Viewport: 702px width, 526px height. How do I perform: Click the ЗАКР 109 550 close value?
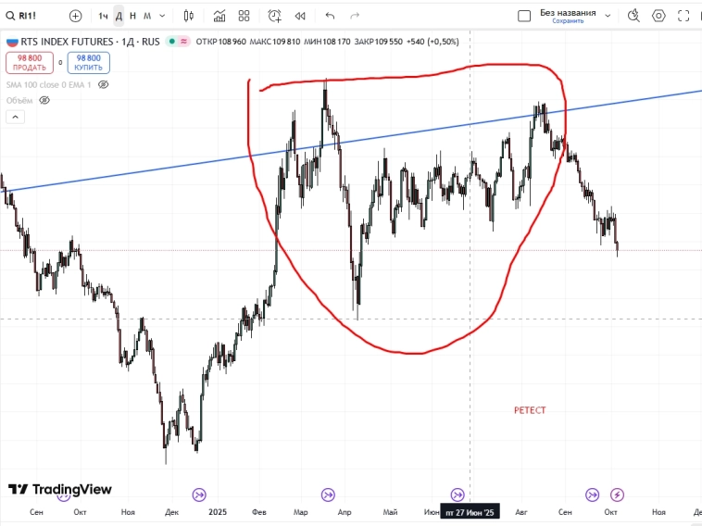pyautogui.click(x=378, y=42)
